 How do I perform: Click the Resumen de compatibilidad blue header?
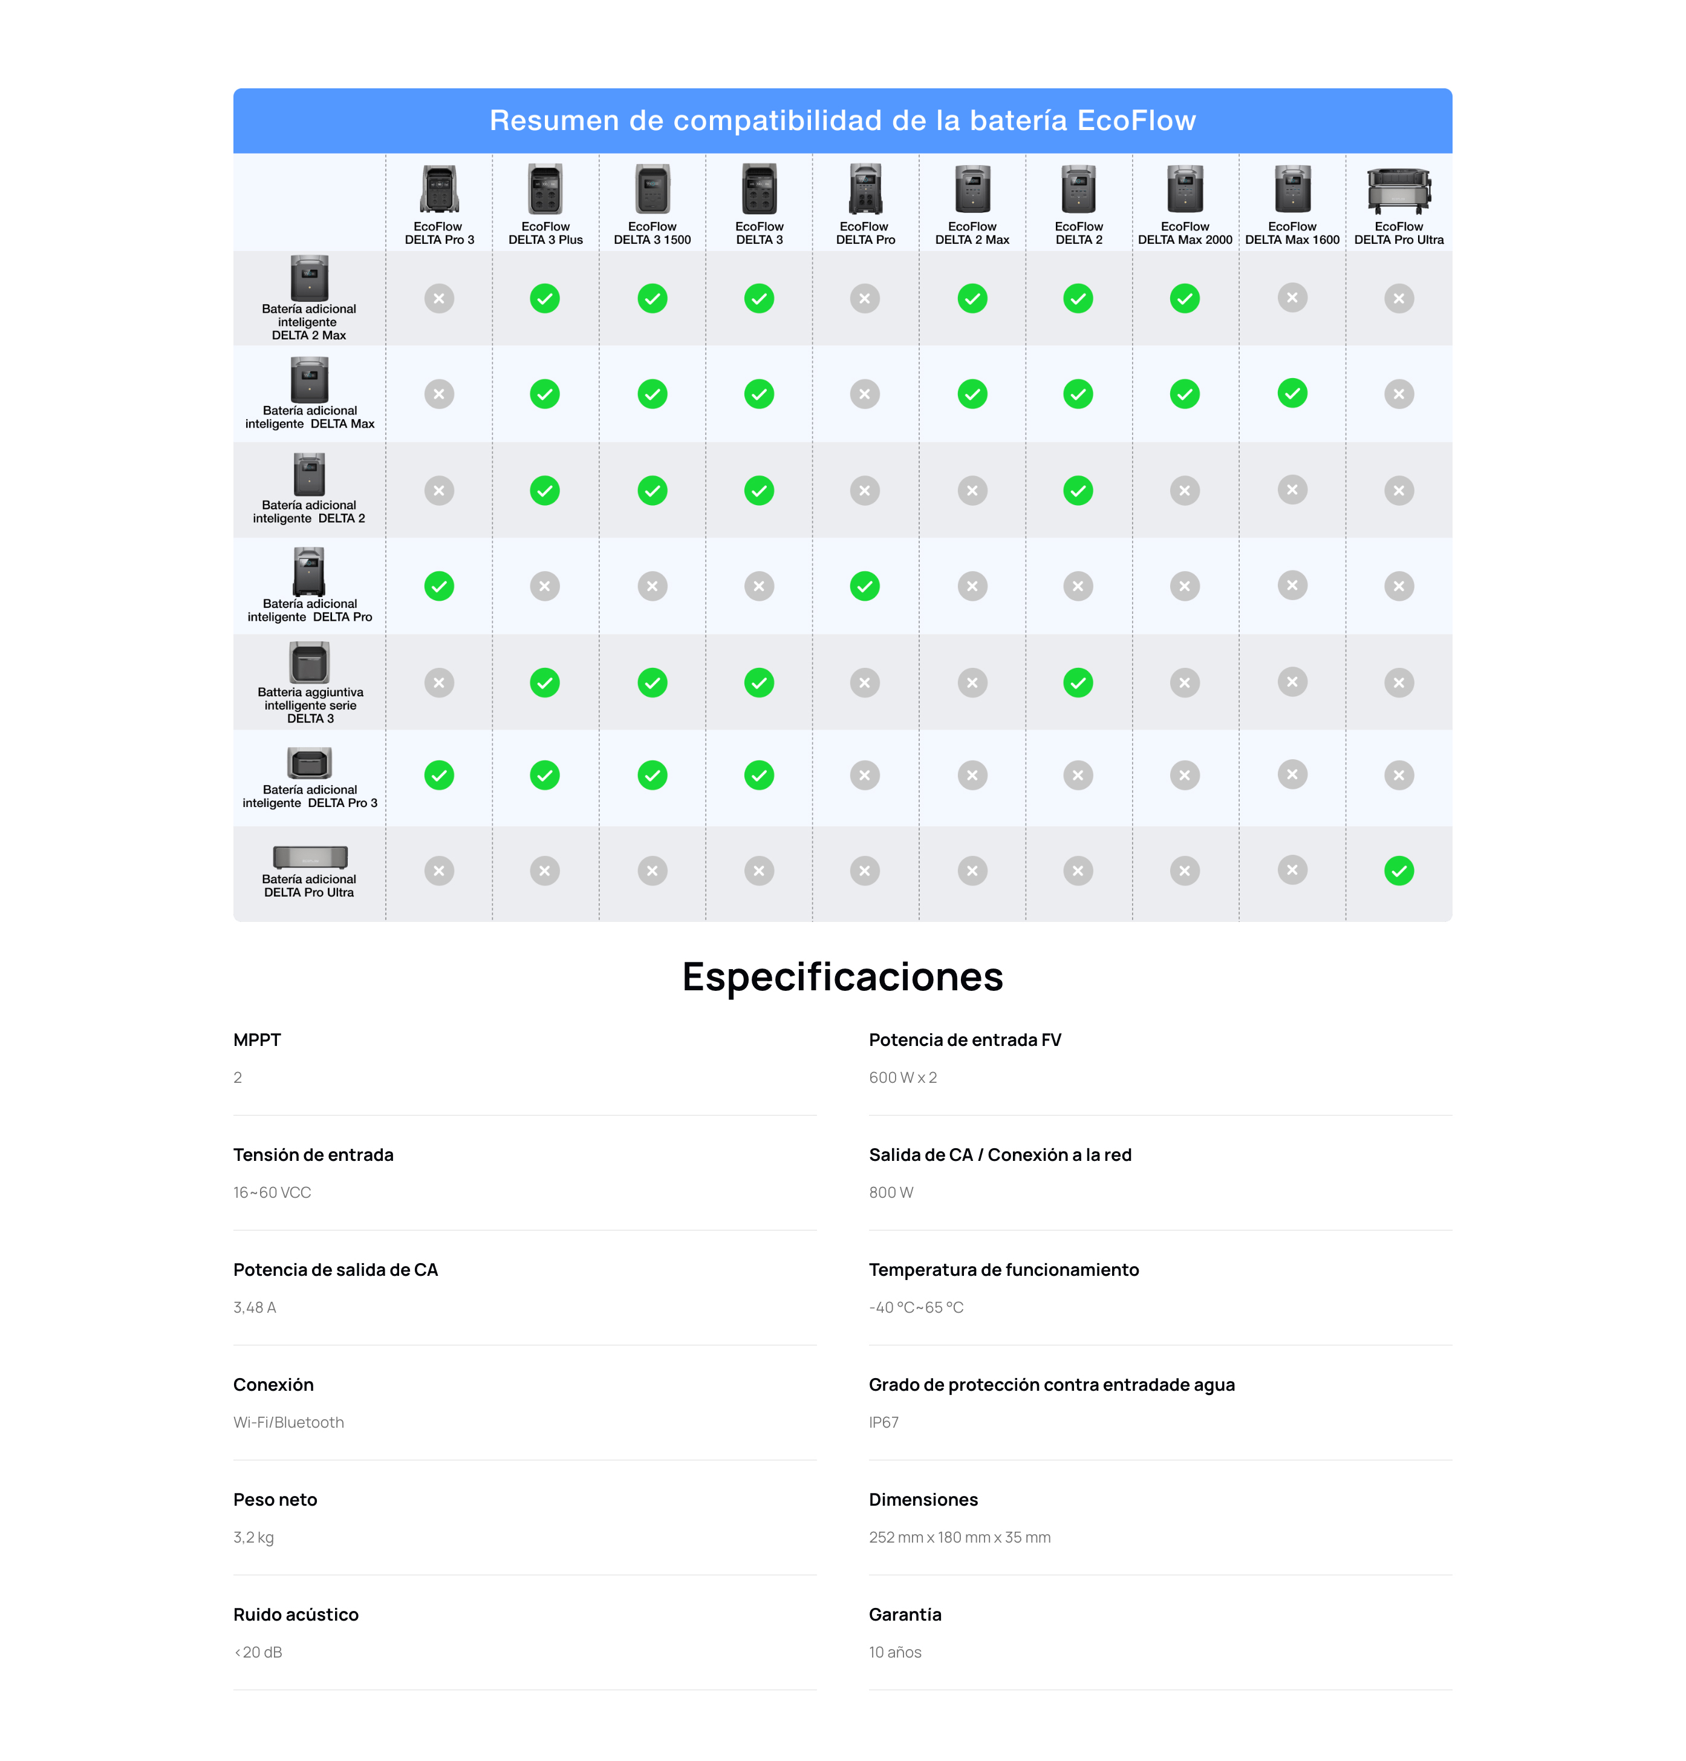(x=842, y=120)
